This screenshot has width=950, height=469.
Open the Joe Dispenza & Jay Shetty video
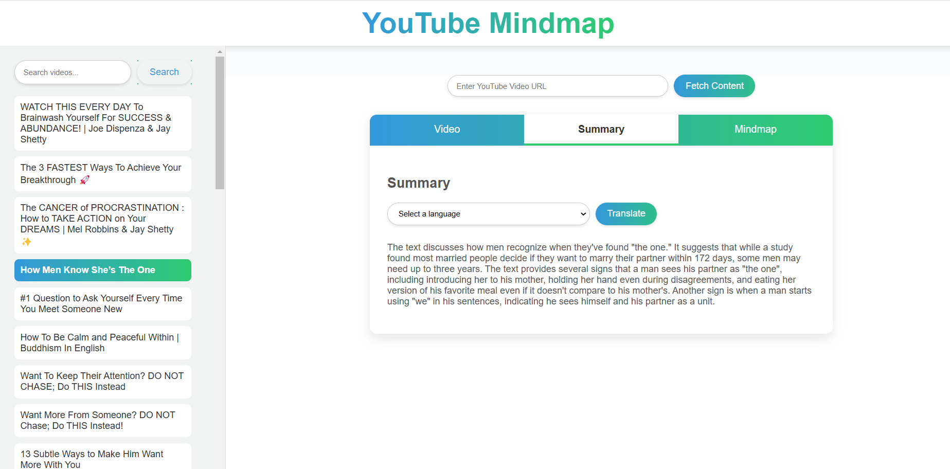pos(103,123)
